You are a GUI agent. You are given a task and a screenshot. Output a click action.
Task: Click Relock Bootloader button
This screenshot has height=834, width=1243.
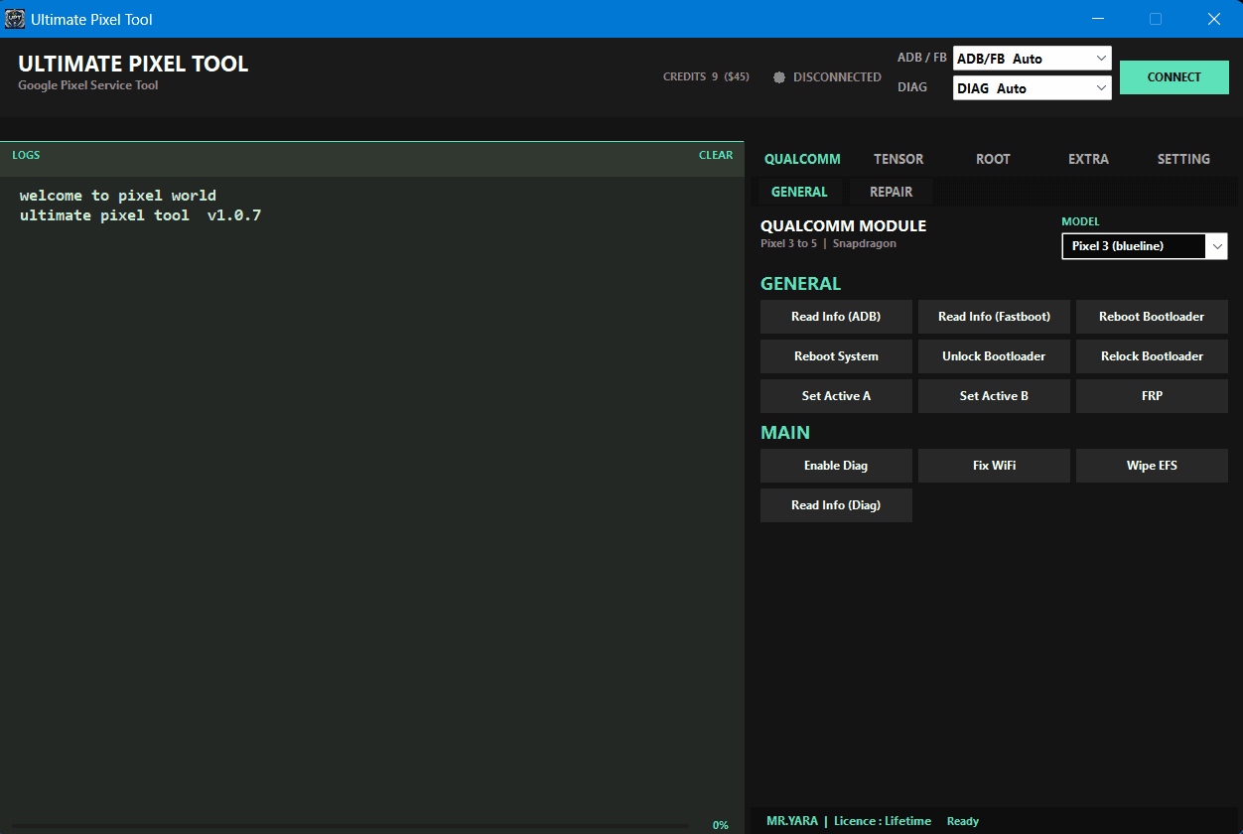pyautogui.click(x=1152, y=356)
